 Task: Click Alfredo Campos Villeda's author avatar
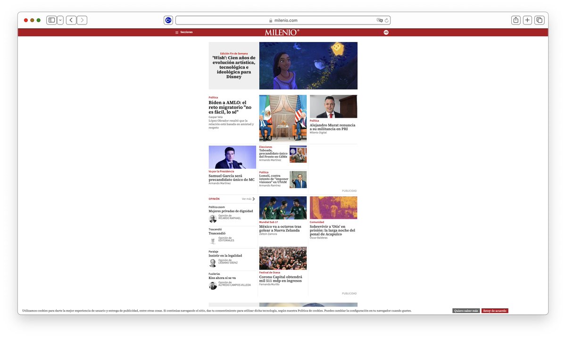(x=213, y=285)
